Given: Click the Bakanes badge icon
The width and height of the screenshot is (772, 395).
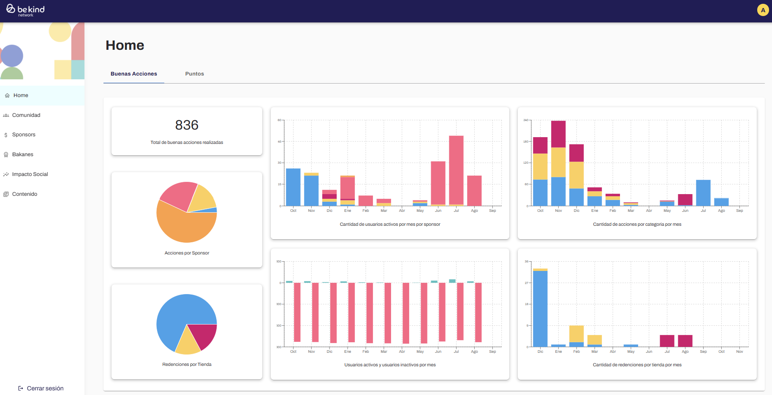Looking at the screenshot, I should (6, 155).
